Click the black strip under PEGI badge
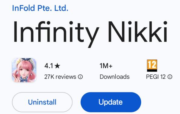The width and height of the screenshot is (180, 114). (x=152, y=70)
